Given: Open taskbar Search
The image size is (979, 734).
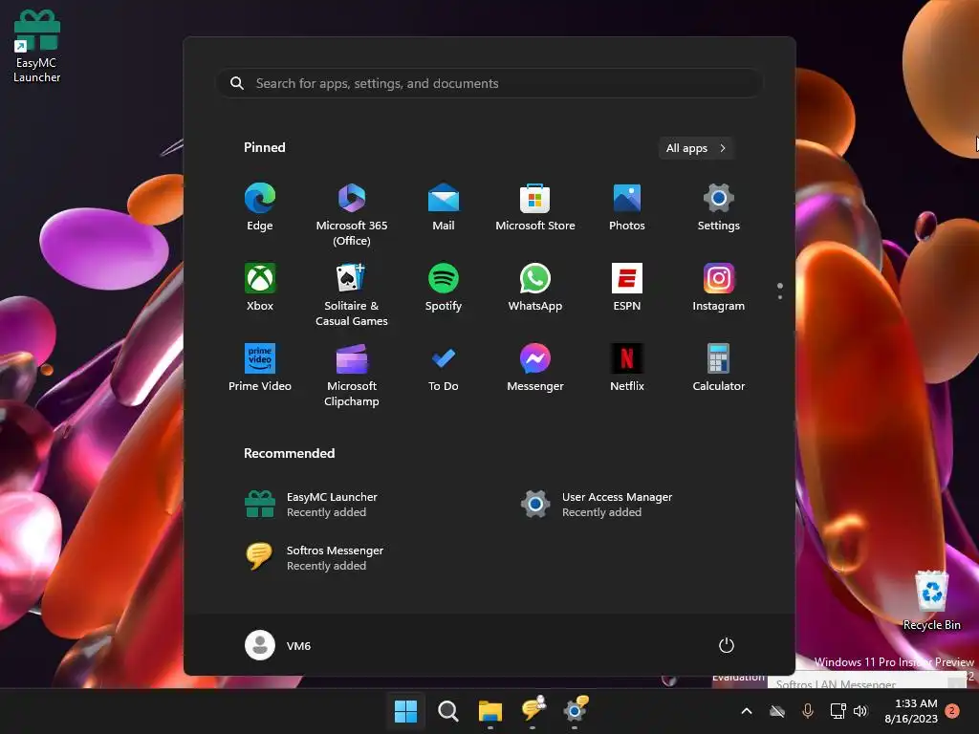Looking at the screenshot, I should pos(447,711).
